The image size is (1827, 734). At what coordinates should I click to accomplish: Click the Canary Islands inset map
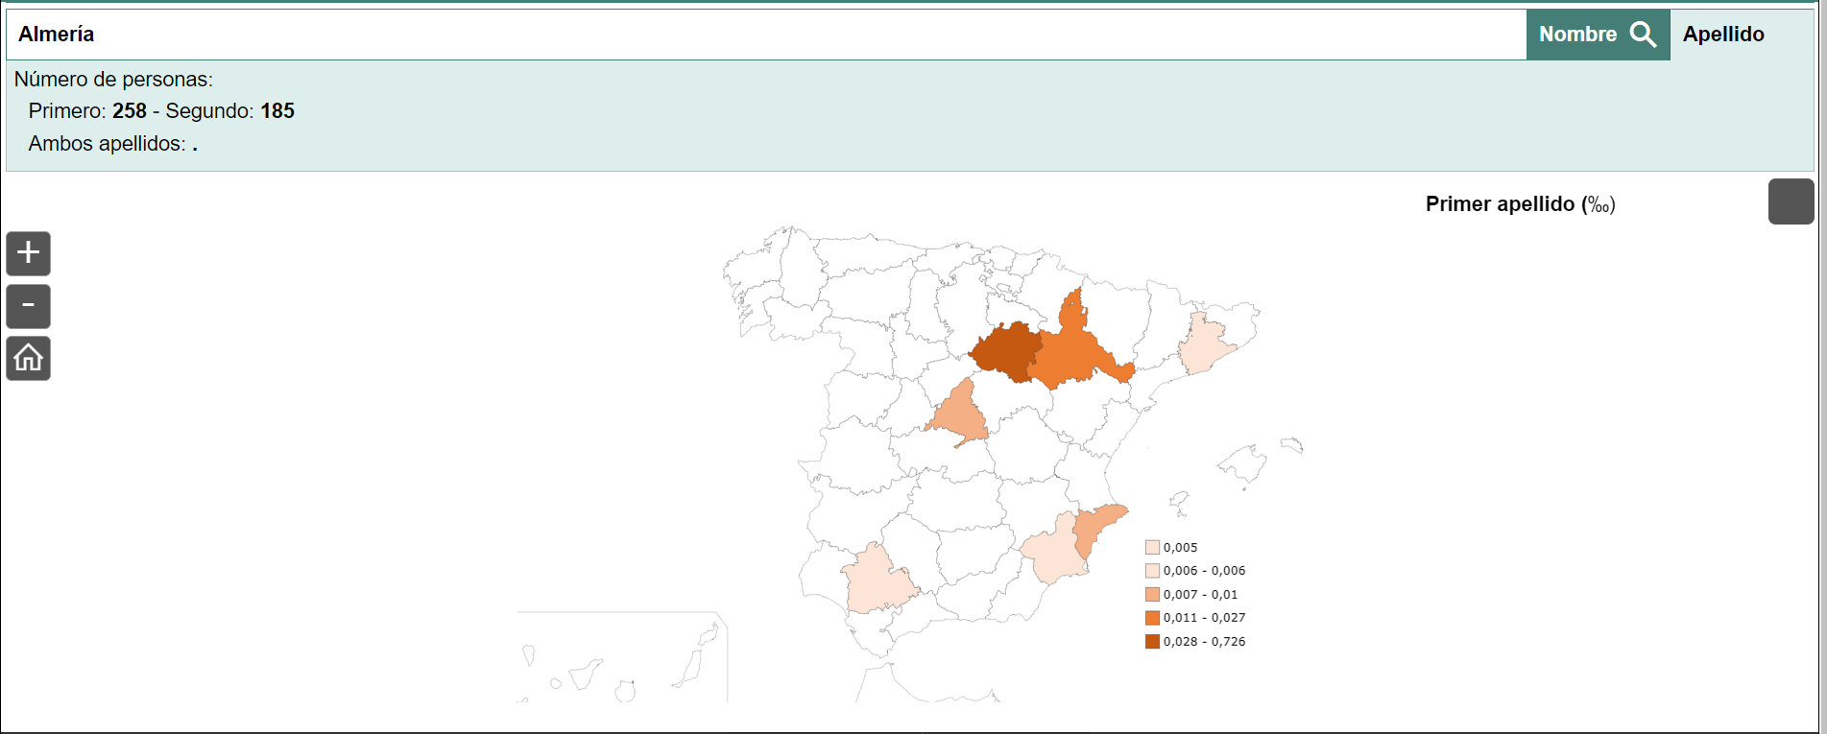coord(622,657)
